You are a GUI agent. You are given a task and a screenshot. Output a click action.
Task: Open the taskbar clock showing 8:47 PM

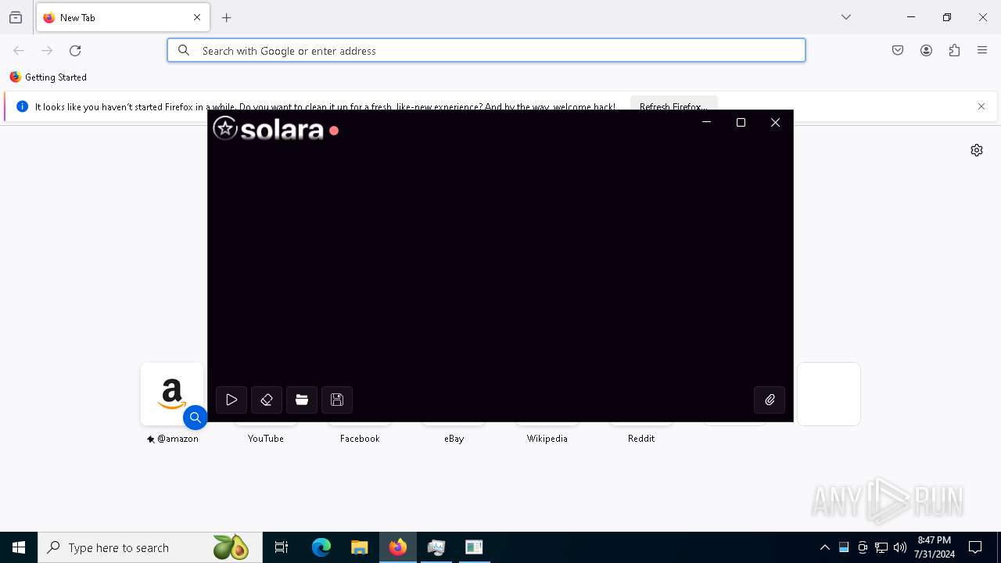tap(935, 547)
